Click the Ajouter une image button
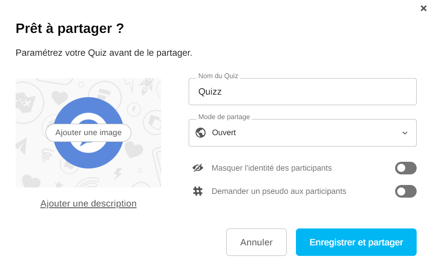This screenshot has width=431, height=269. coord(88,133)
